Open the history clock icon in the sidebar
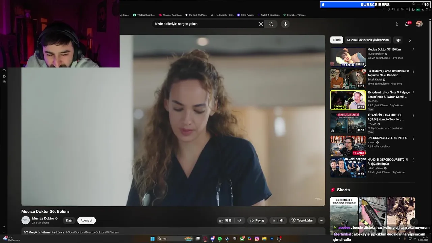This screenshot has height=243, width=432. click(x=4, y=71)
